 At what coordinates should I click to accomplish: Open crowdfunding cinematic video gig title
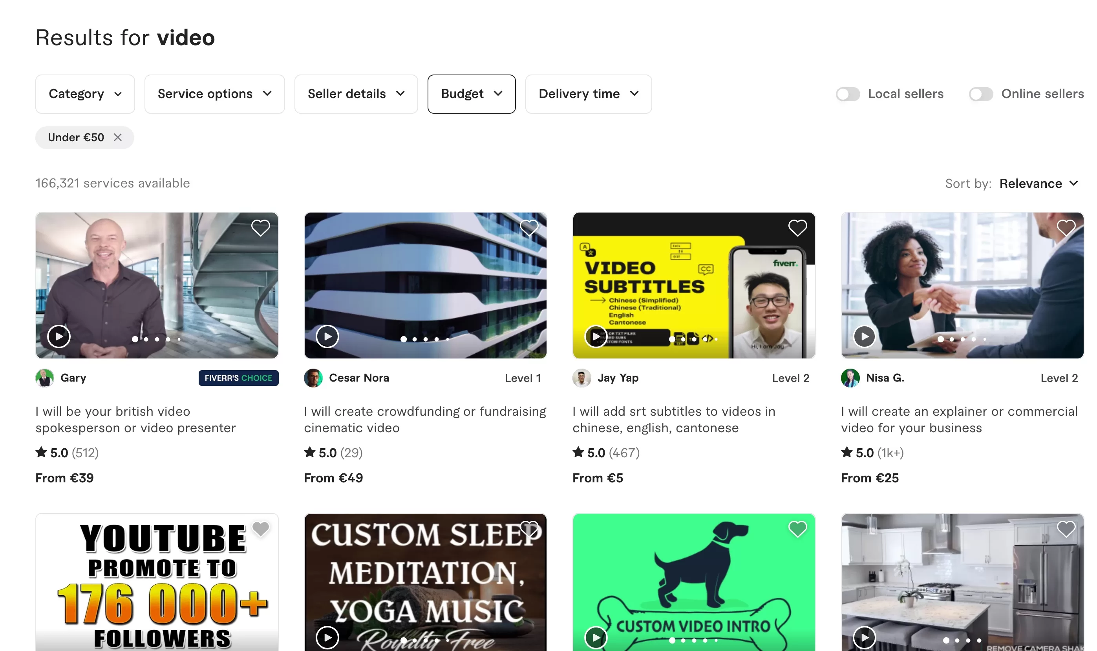click(x=425, y=420)
